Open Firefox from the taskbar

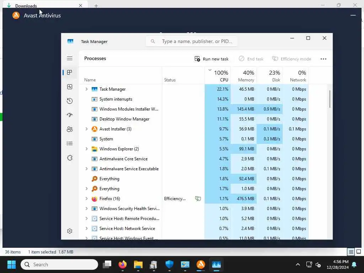point(122,264)
